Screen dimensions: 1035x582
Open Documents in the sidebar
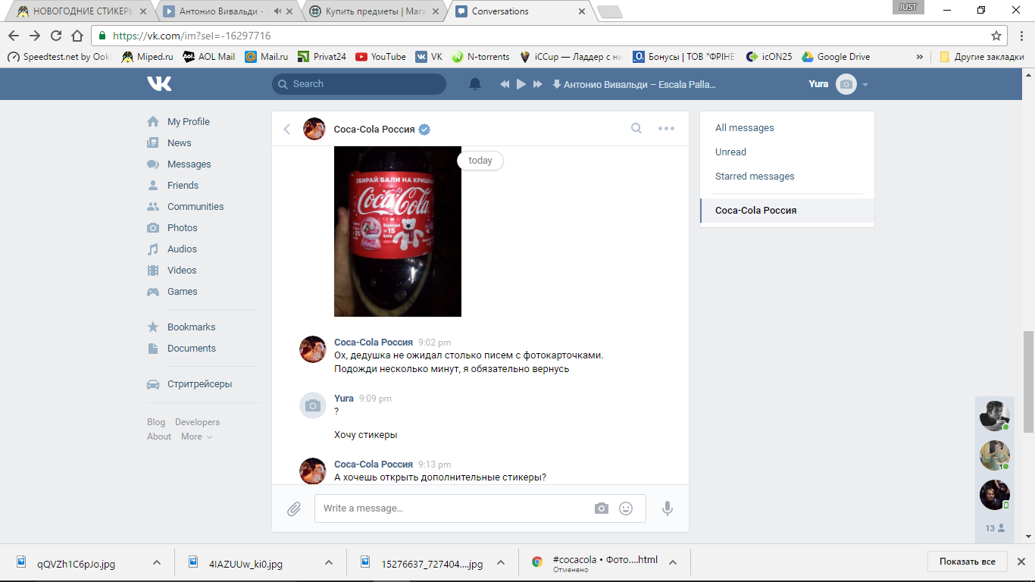(x=192, y=349)
